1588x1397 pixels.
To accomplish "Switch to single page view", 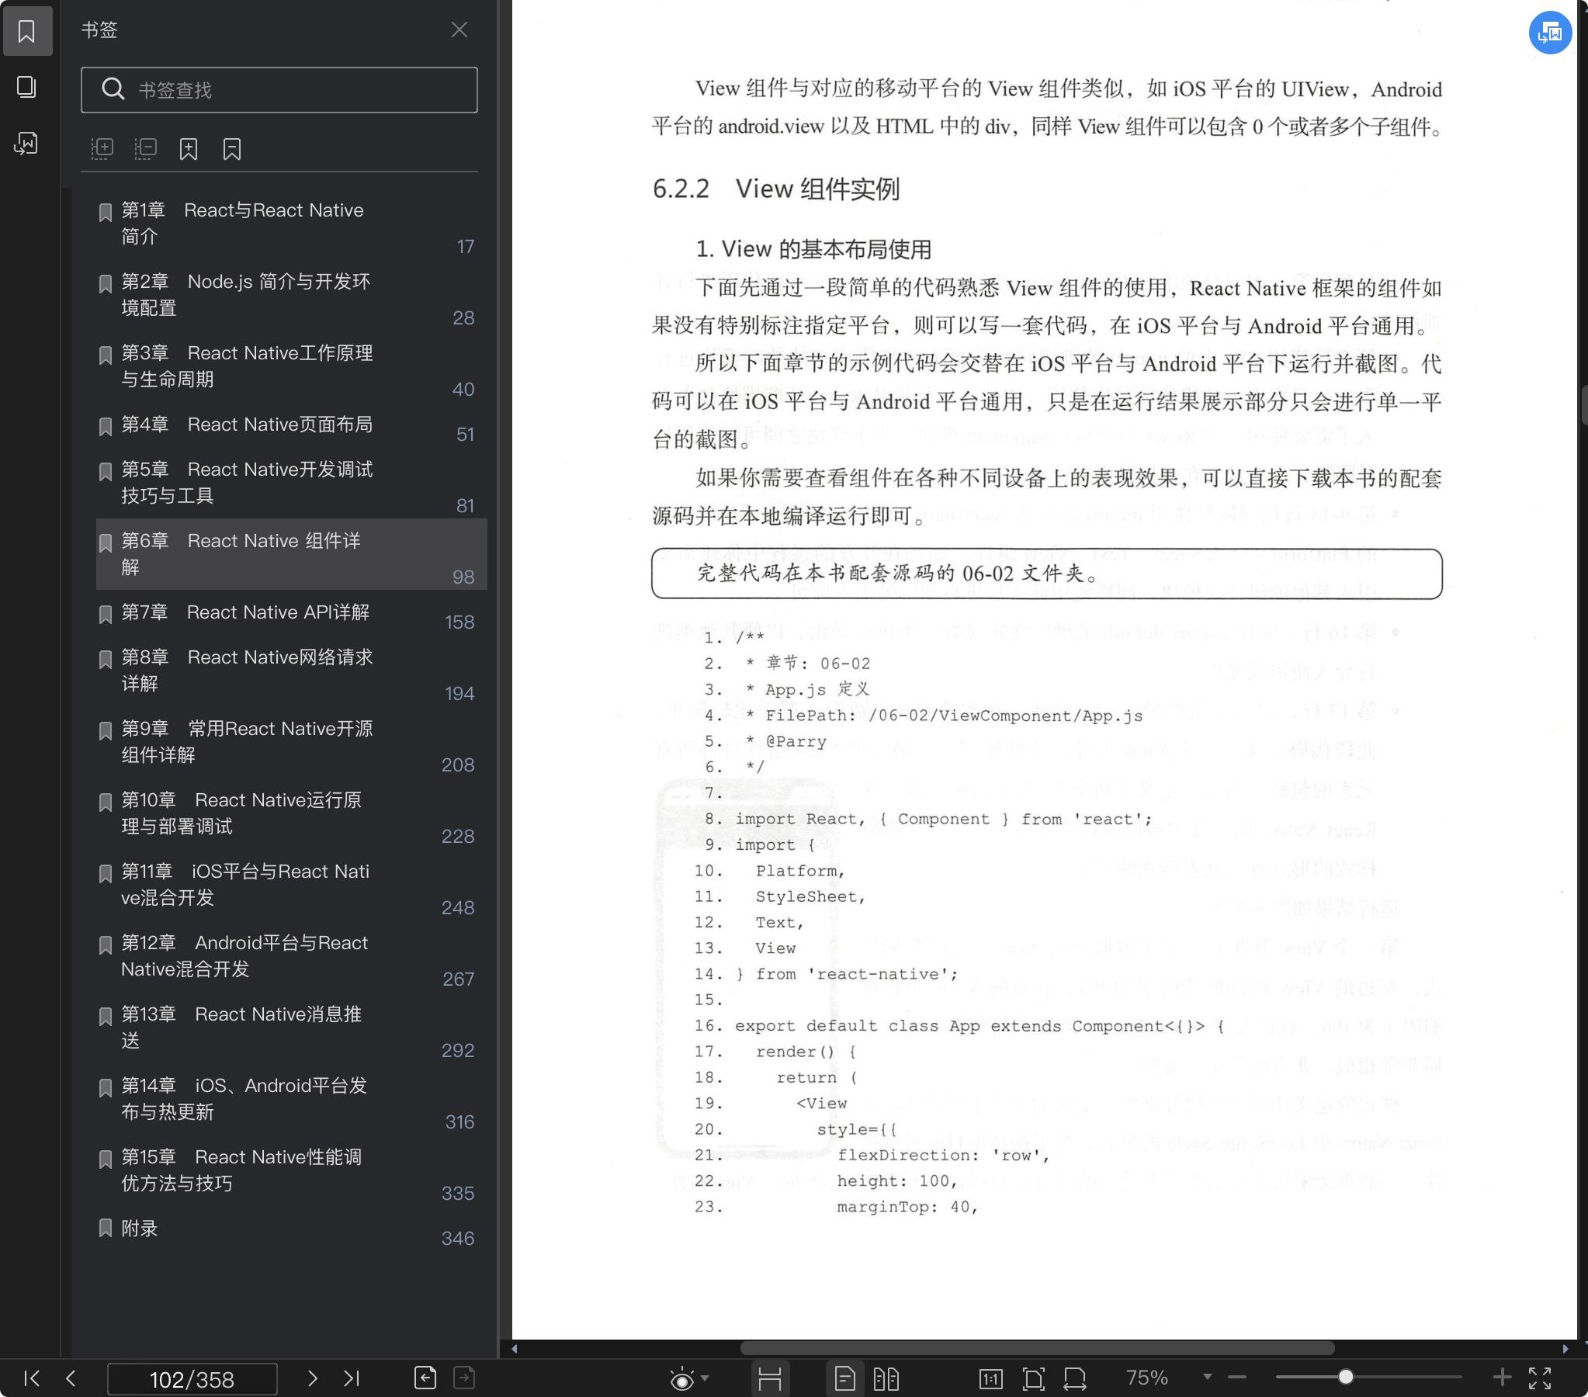I will click(x=844, y=1379).
